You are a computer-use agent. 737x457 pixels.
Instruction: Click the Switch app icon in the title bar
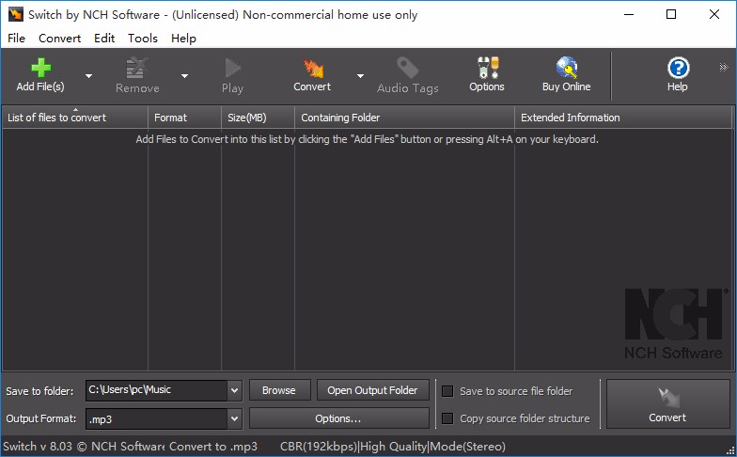(15, 14)
